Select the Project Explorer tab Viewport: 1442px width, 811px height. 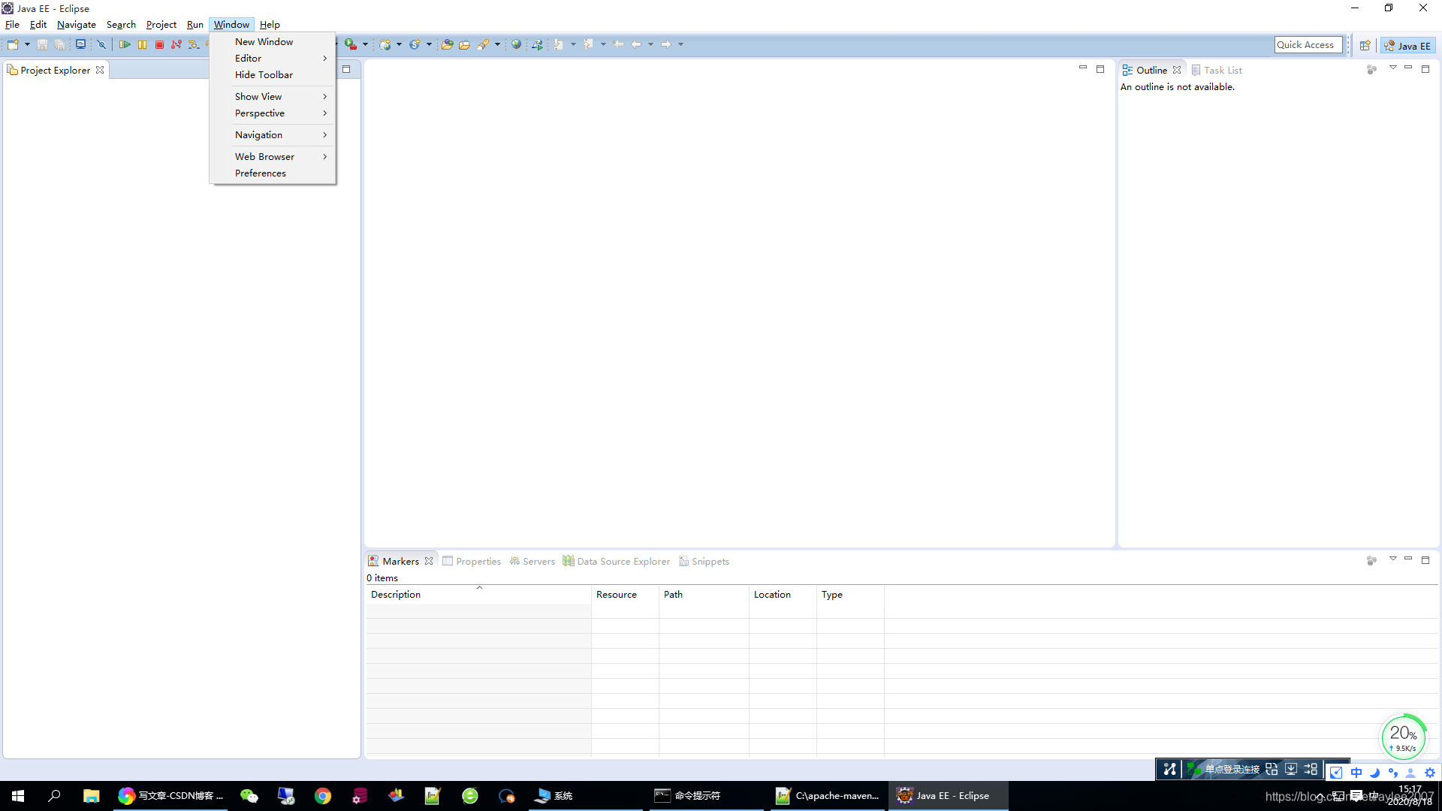pos(55,70)
